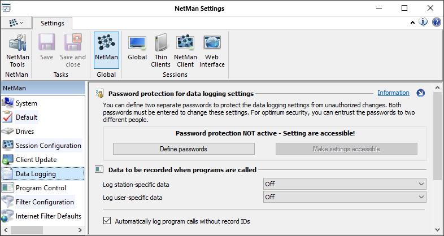Click the blue arrow next to Information
444x236 pixels.
coord(420,93)
